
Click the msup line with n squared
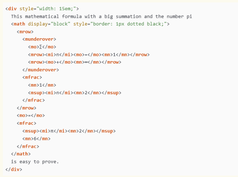[x=74, y=93]
